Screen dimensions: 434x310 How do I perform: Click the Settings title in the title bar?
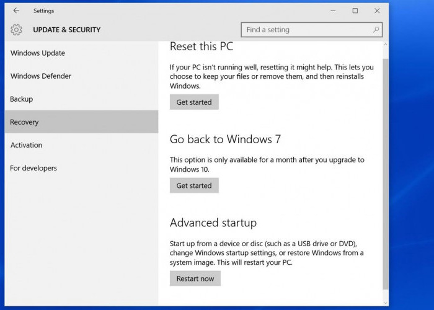click(44, 11)
